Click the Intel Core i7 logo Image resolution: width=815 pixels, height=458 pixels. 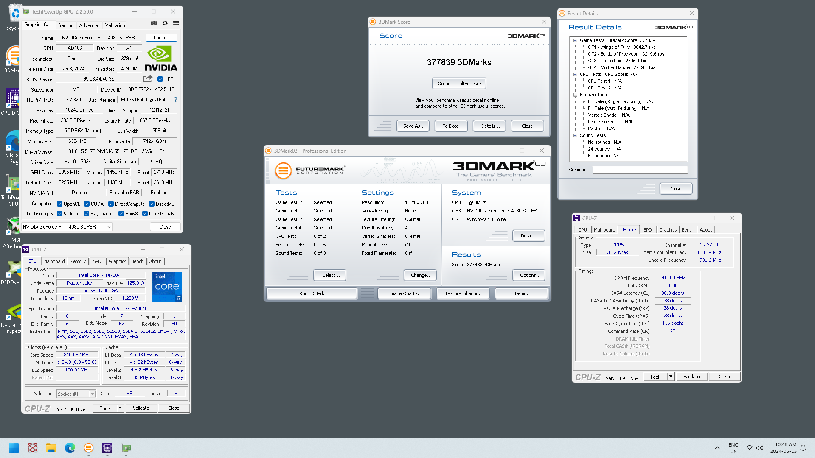coord(167,286)
